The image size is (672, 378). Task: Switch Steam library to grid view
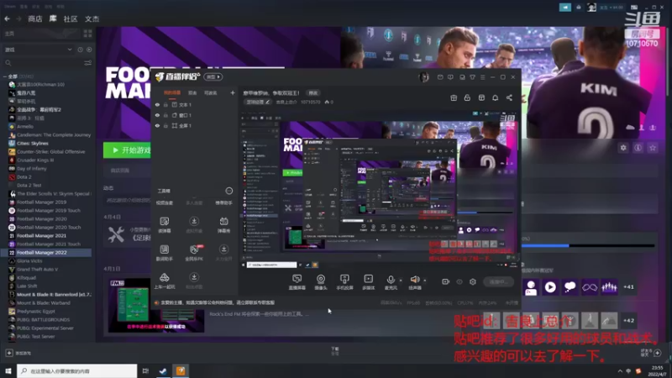(x=88, y=34)
